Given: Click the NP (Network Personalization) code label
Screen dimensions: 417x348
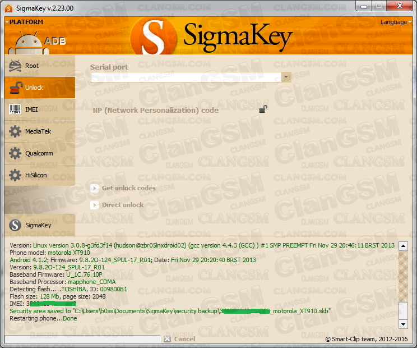Looking at the screenshot, I should [156, 110].
